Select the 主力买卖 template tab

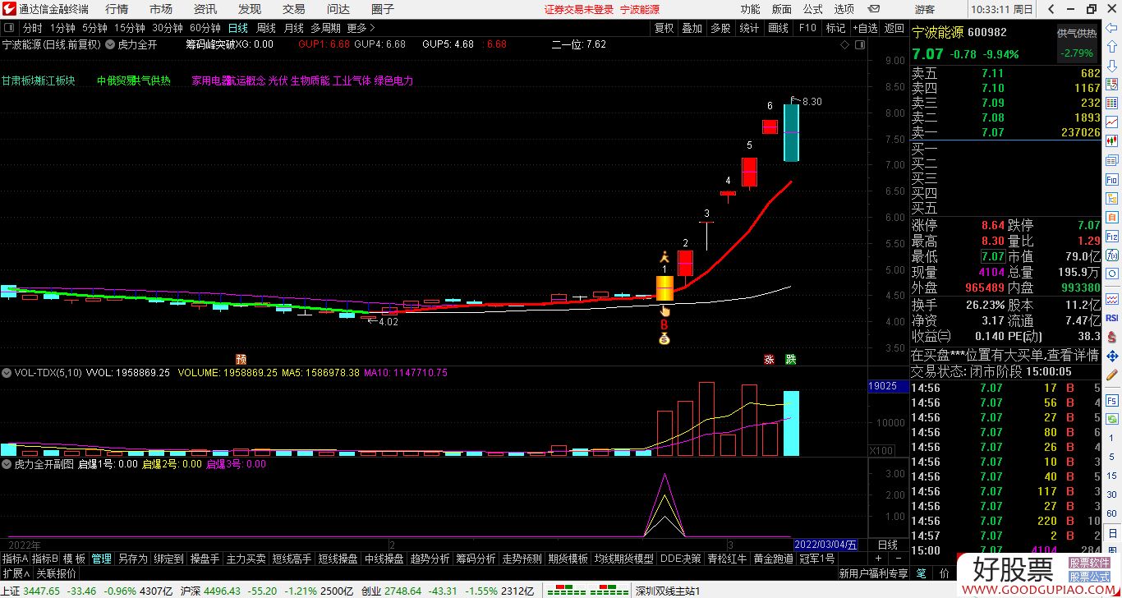[x=246, y=559]
